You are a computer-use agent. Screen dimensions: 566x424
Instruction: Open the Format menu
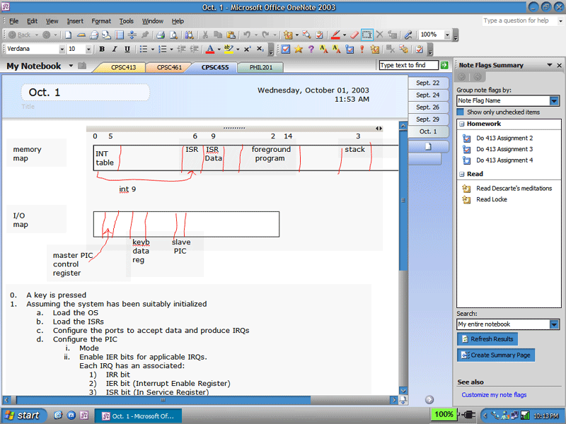point(101,21)
